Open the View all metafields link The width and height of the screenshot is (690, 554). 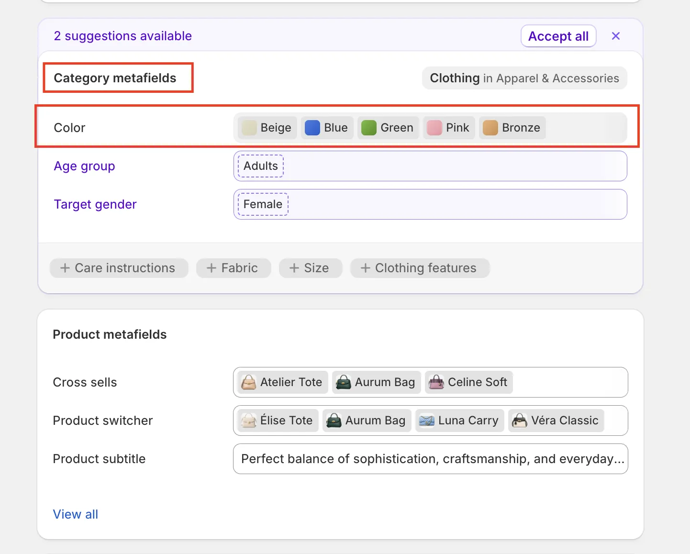[x=75, y=514]
